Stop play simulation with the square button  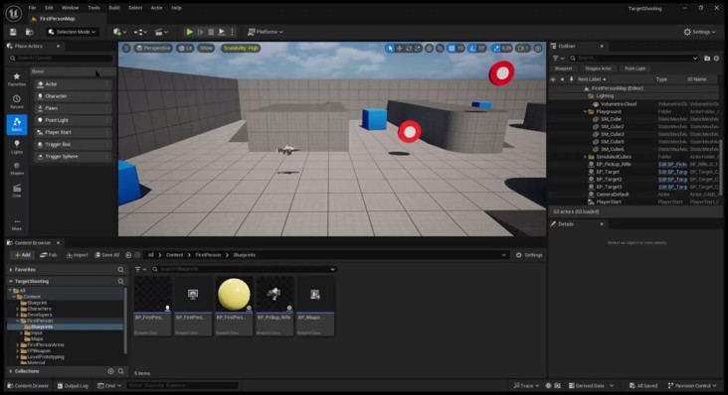coord(211,32)
